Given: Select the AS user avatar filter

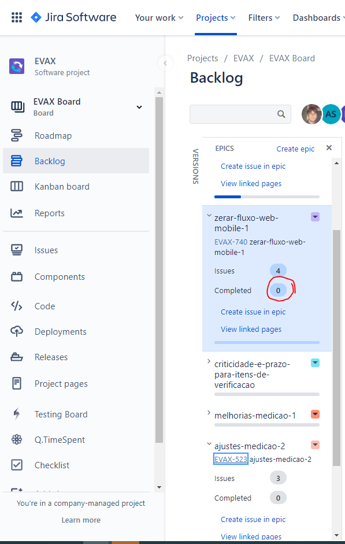Looking at the screenshot, I should 331,114.
